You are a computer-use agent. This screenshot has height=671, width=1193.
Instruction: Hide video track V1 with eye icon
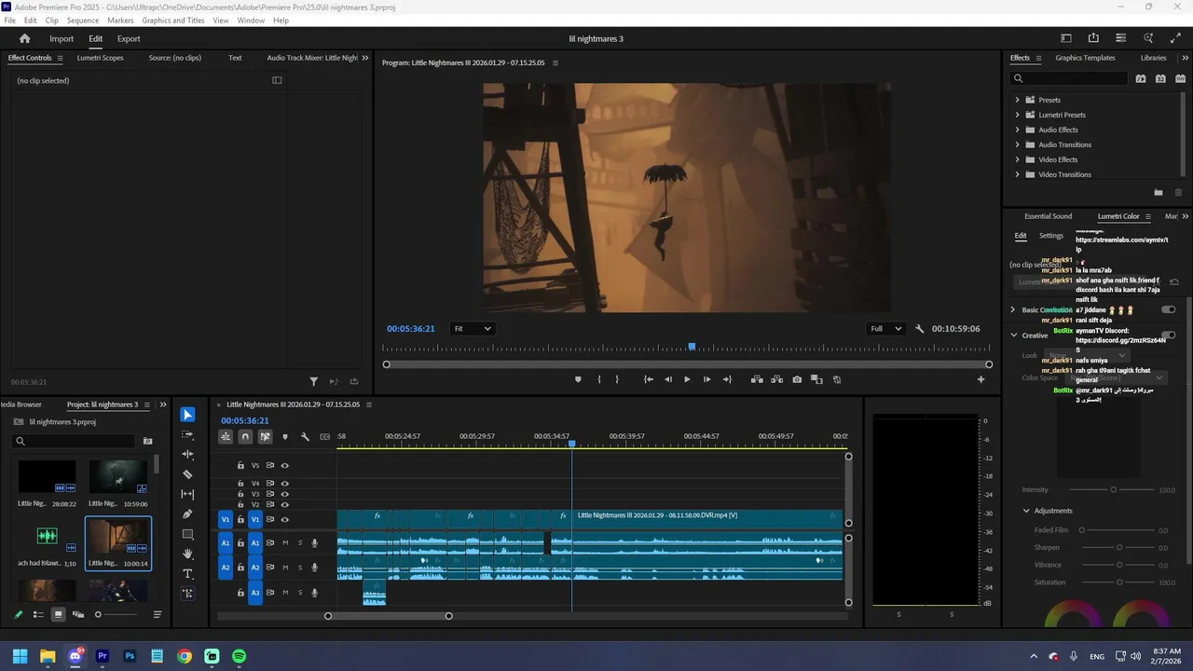(x=285, y=519)
